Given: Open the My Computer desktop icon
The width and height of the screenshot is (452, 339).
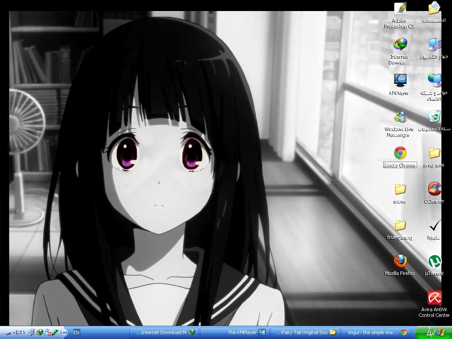Looking at the screenshot, I should [x=434, y=48].
